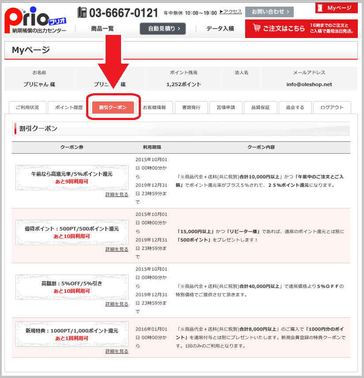Screen dimensions: 364x378
Task: View details of 新規特典 1000PT coupon
Action: point(117,351)
